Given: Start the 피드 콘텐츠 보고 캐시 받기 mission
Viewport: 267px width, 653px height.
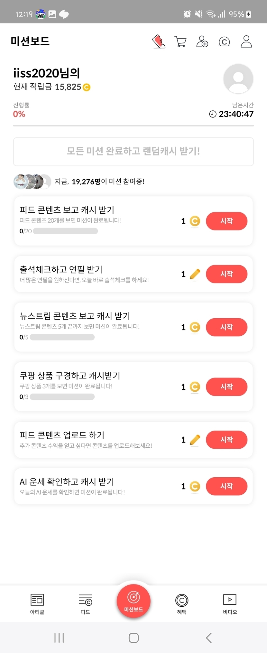Looking at the screenshot, I should [226, 221].
